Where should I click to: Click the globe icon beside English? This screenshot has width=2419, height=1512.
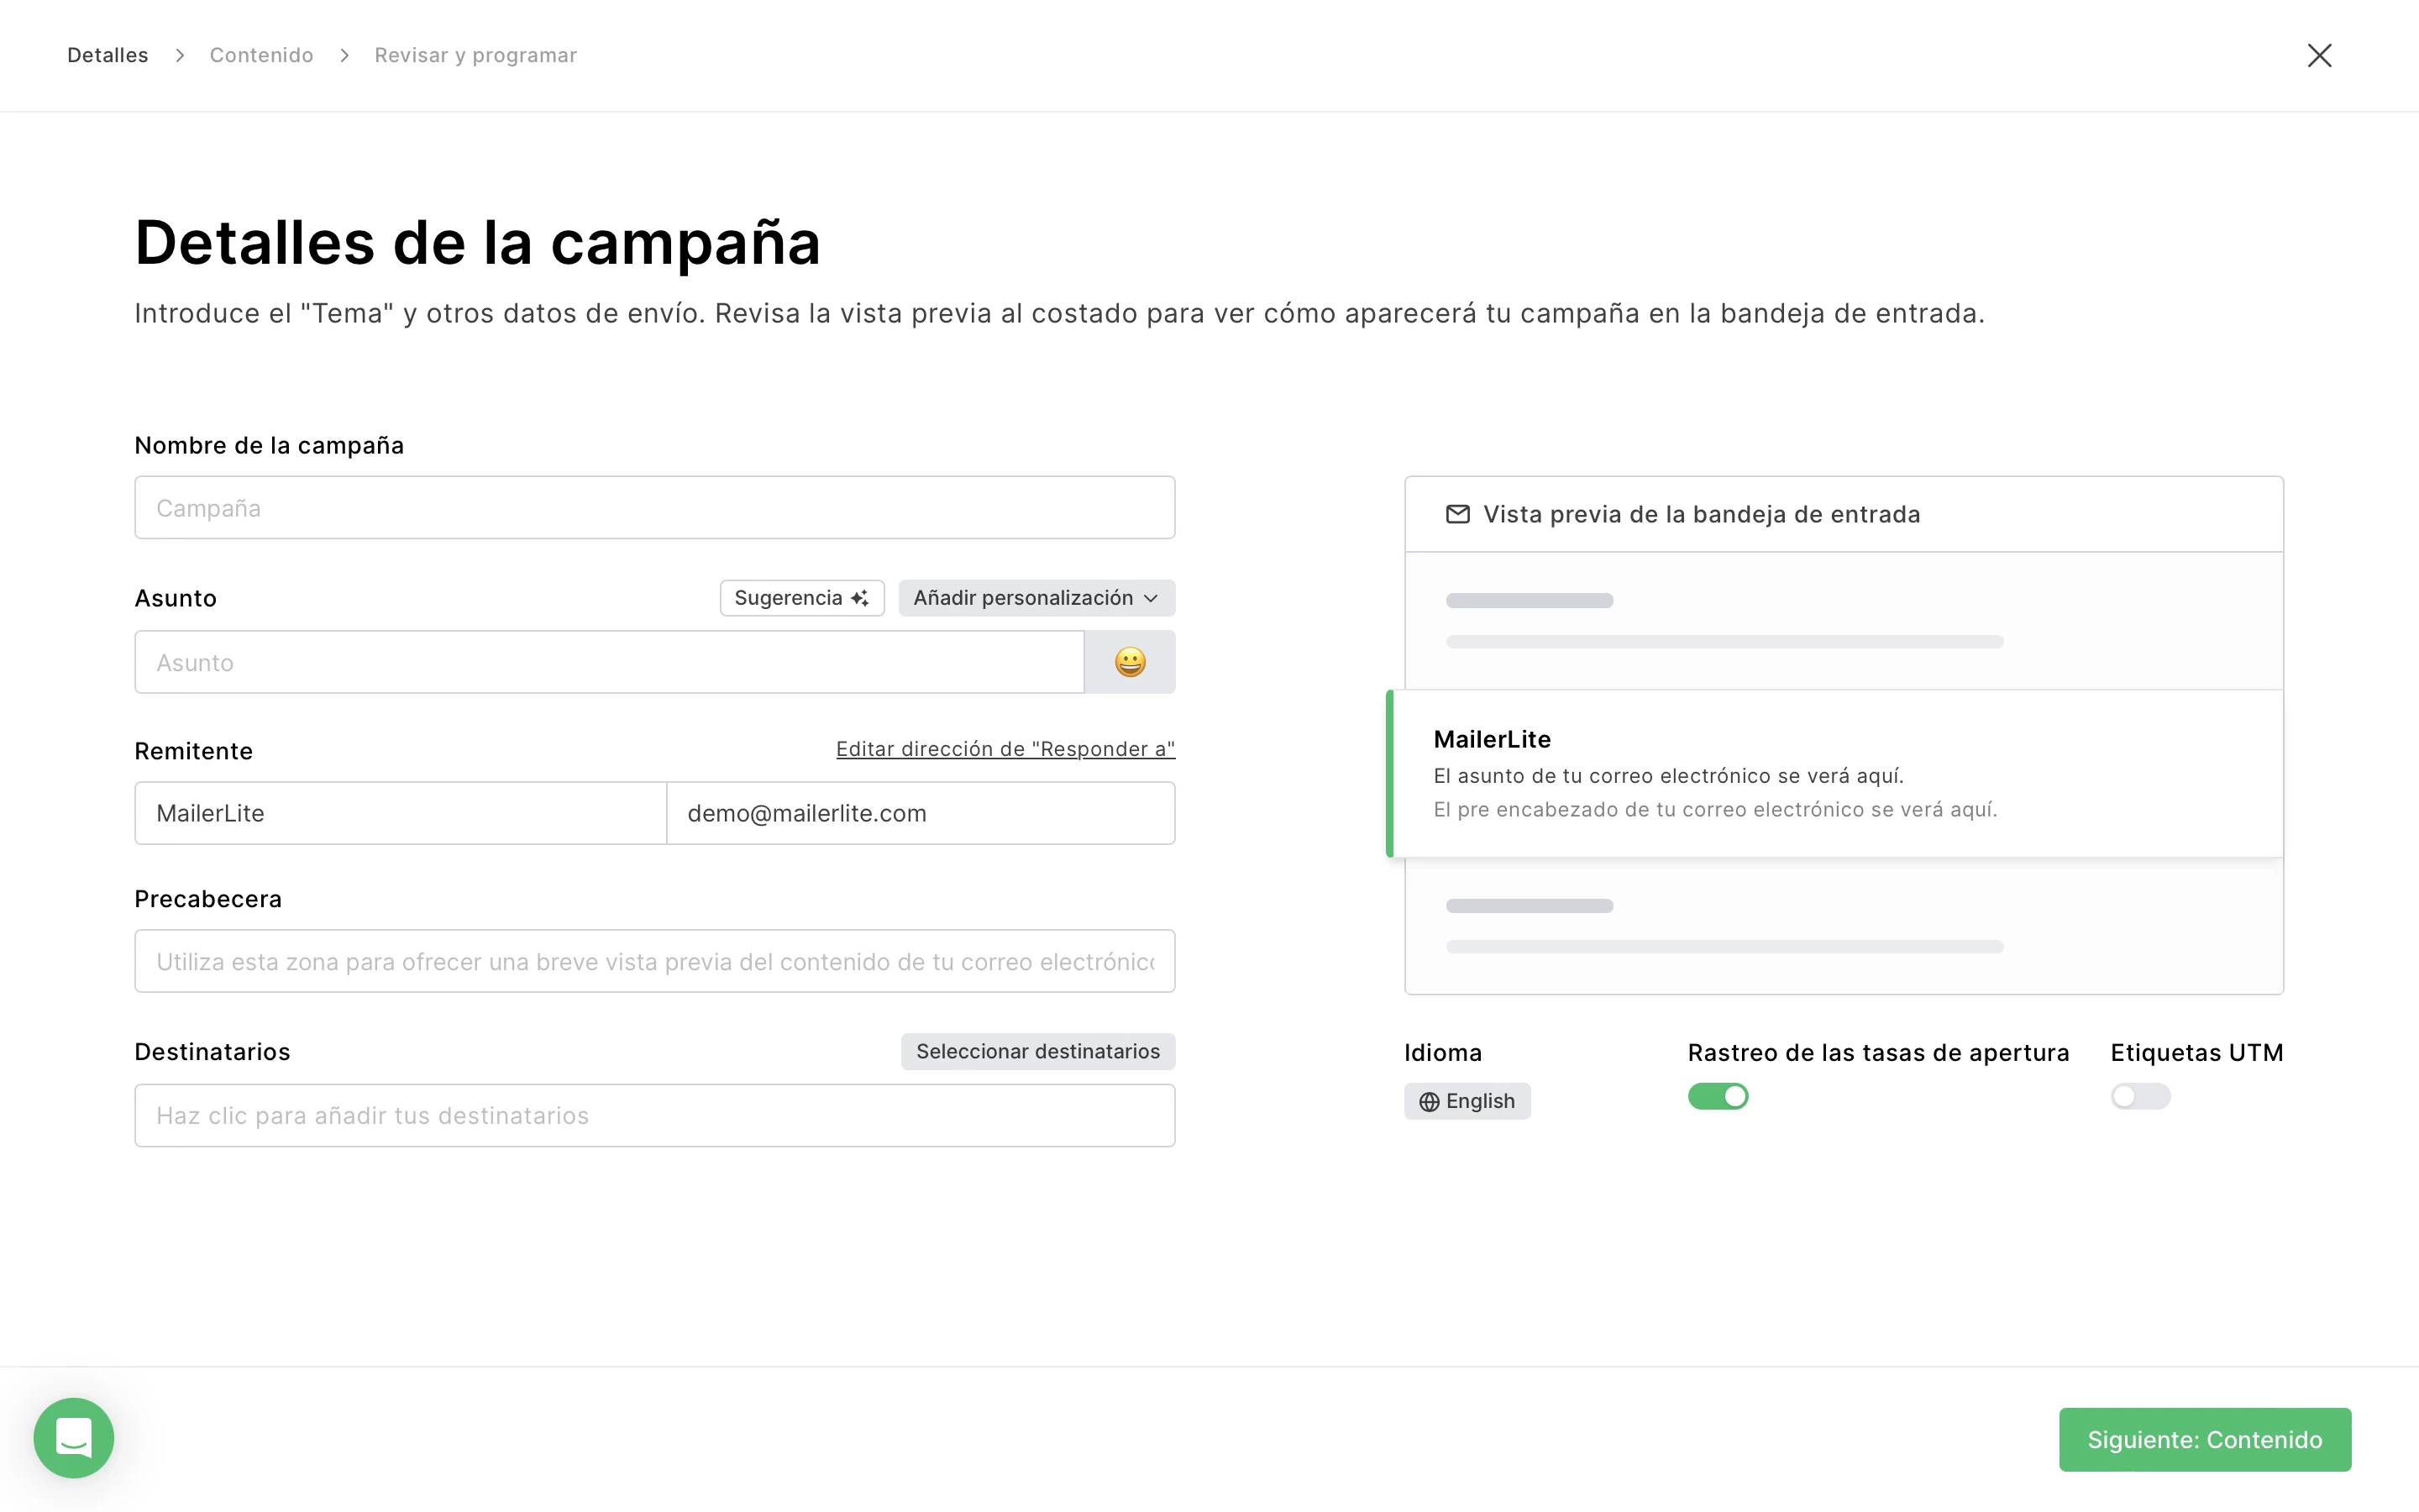1430,1101
